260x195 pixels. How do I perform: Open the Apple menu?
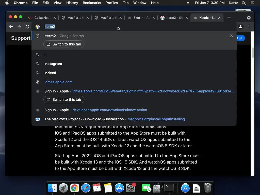tap(7, 3)
